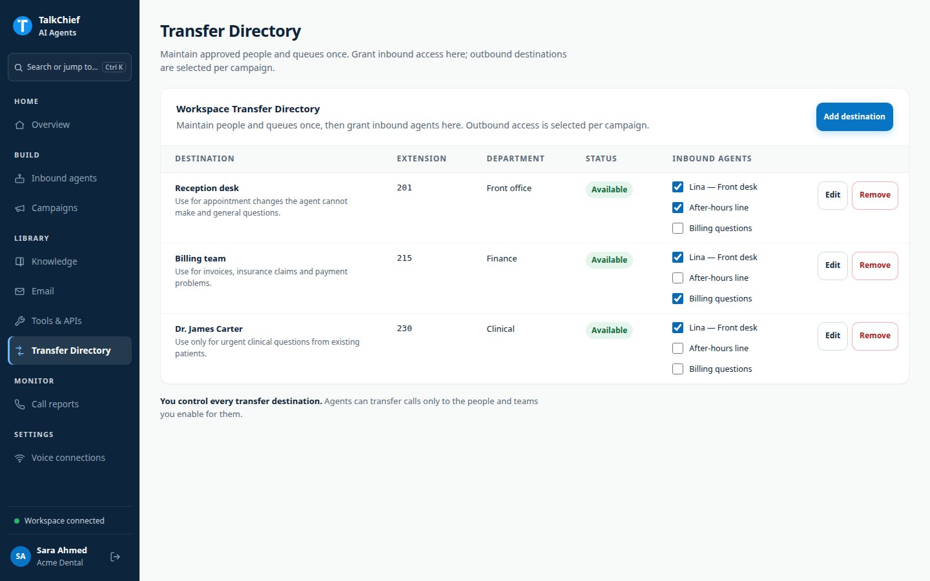
Task: Uncheck Lina — Front desk for Billing team
Action: 677,257
